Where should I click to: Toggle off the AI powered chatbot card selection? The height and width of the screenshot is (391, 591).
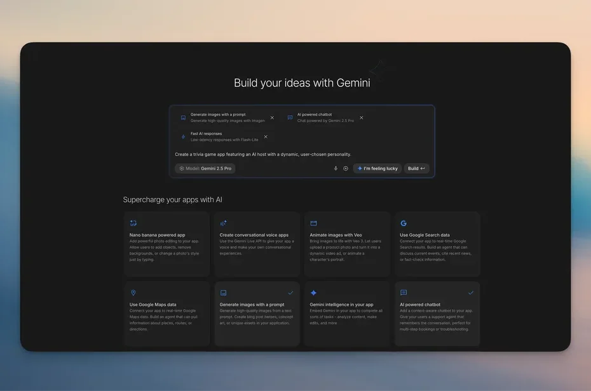pos(470,292)
